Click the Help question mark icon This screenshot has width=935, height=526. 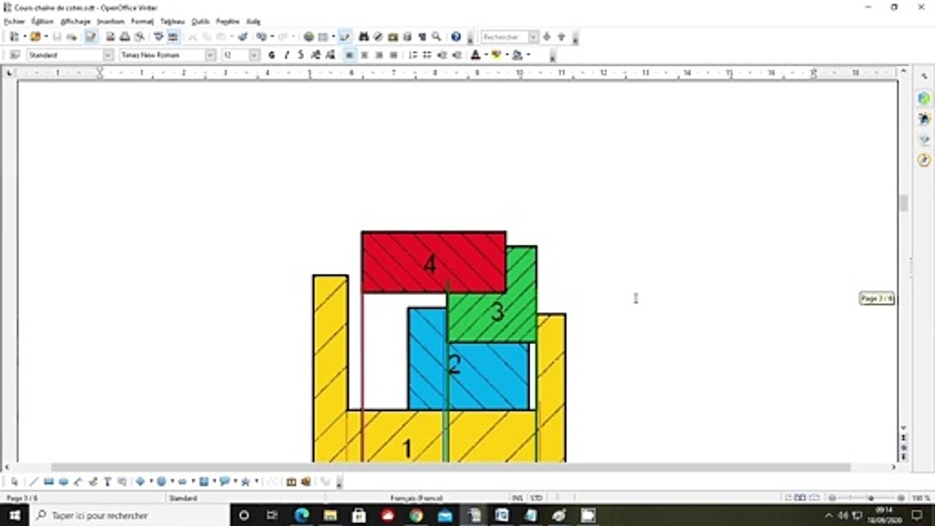pyautogui.click(x=456, y=37)
